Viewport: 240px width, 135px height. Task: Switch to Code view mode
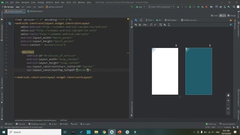click(214, 16)
